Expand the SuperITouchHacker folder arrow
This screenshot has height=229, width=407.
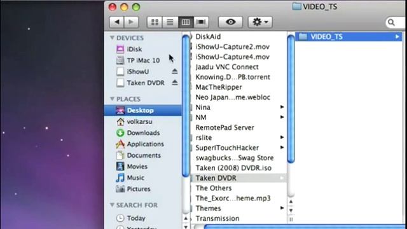coord(282,147)
